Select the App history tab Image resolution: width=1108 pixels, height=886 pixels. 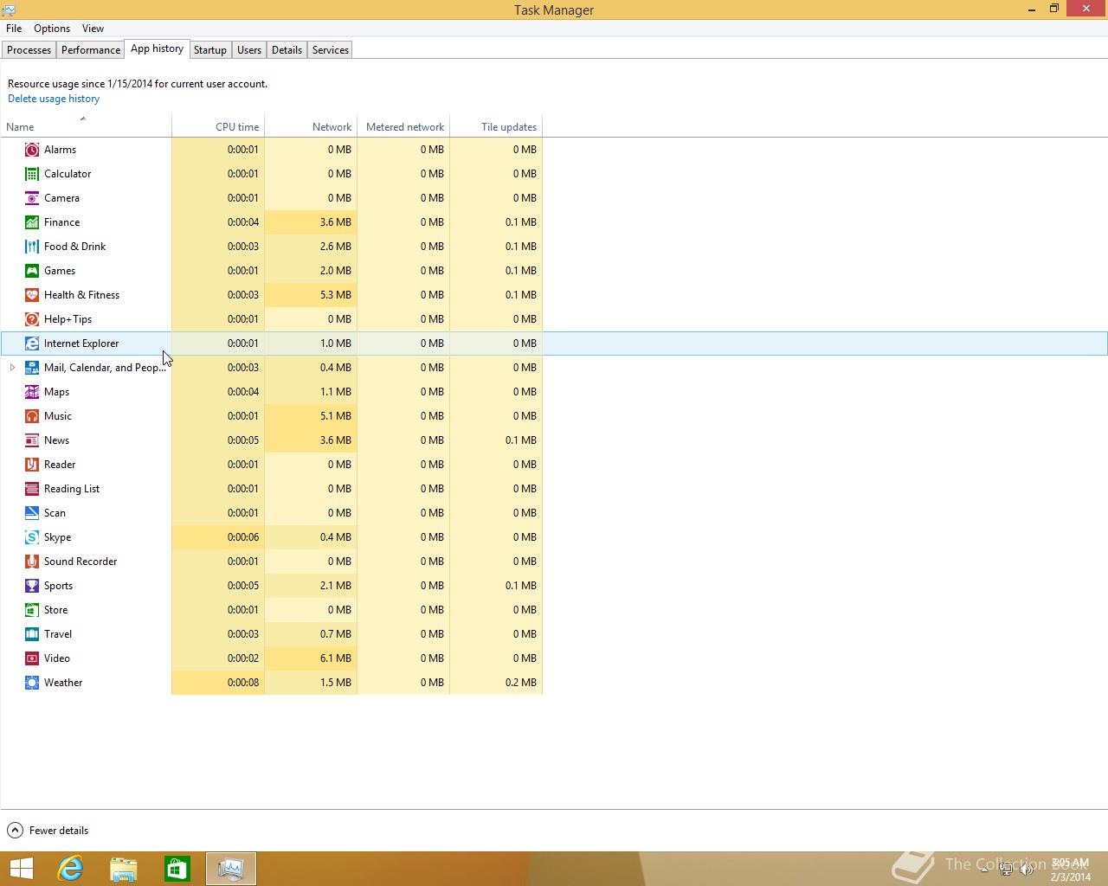[x=157, y=48]
